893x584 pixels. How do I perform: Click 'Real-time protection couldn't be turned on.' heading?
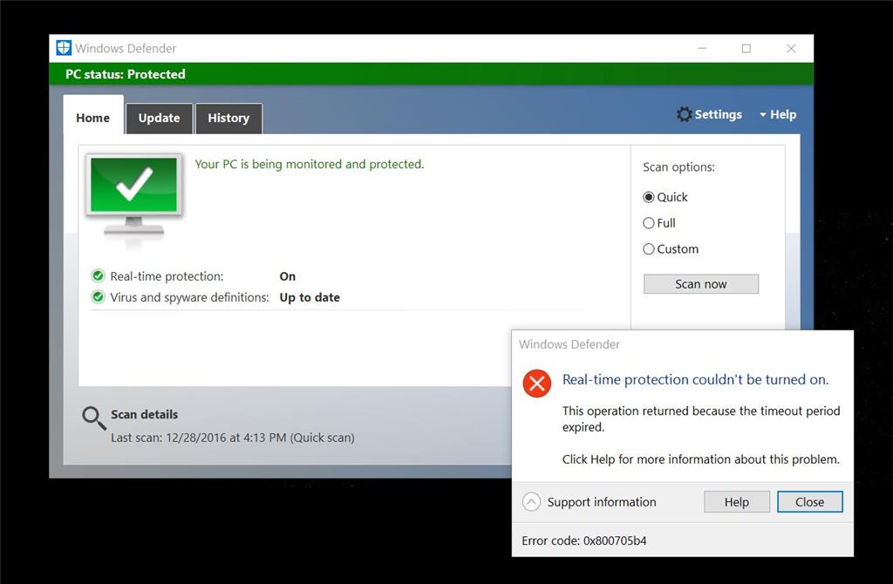click(x=695, y=380)
